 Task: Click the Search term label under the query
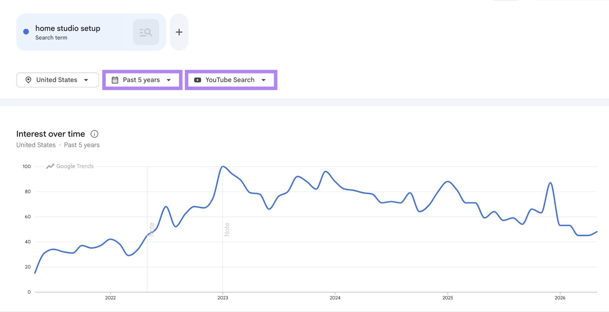tap(51, 38)
